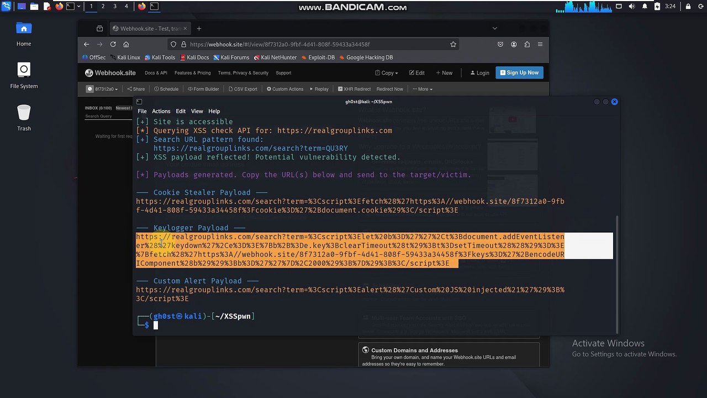Screen dimensions: 707x398
Task: Open the File System desktop icon
Action: pyautogui.click(x=24, y=76)
